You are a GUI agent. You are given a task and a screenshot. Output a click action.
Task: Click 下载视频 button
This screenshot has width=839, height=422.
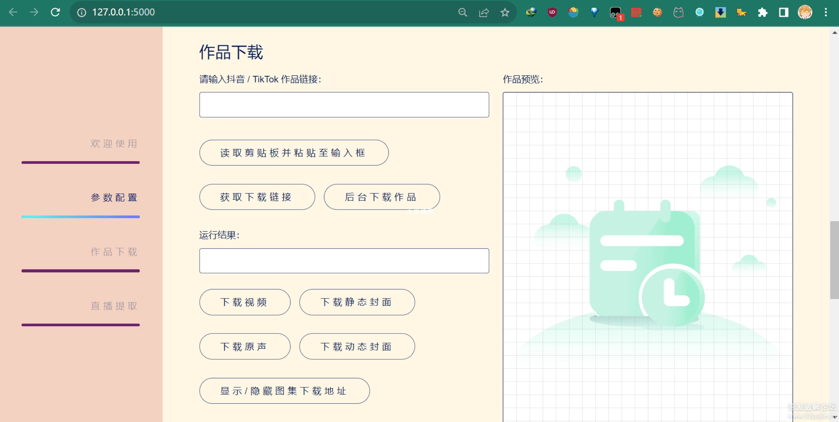click(x=244, y=302)
